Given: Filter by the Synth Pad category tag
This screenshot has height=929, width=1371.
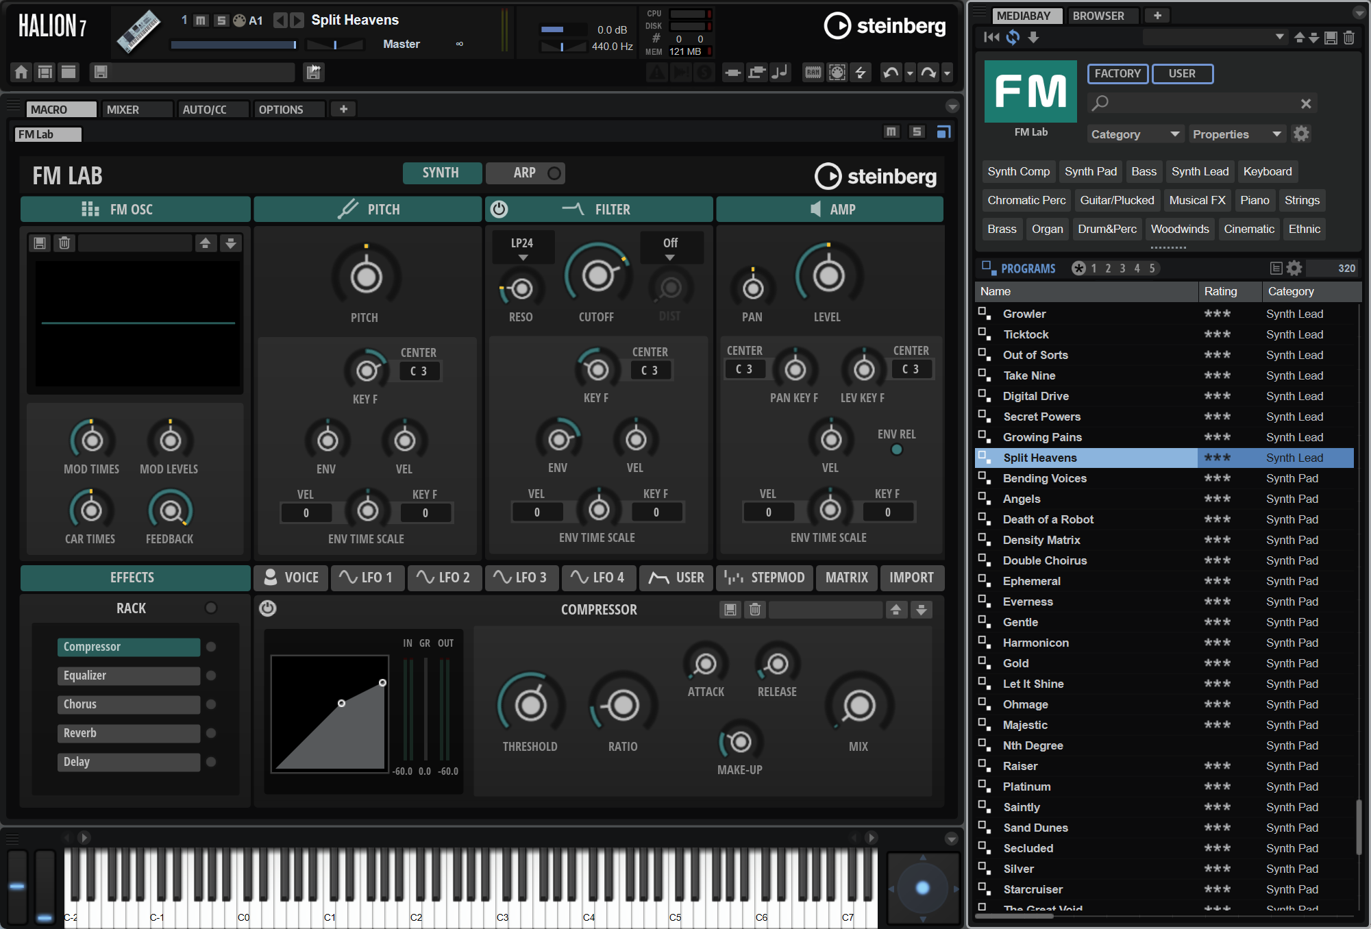Looking at the screenshot, I should click(1091, 171).
